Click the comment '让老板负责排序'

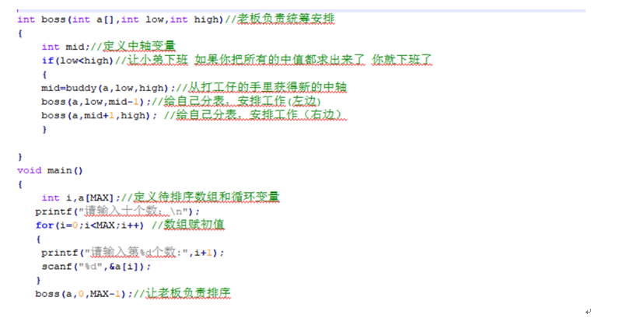click(188, 293)
